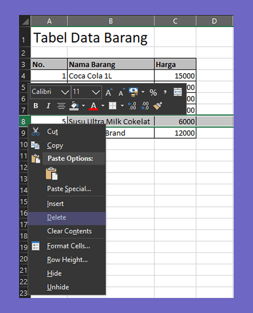The height and width of the screenshot is (313, 253).
Task: Toggle center alignment in mini toolbar
Action: (x=61, y=106)
